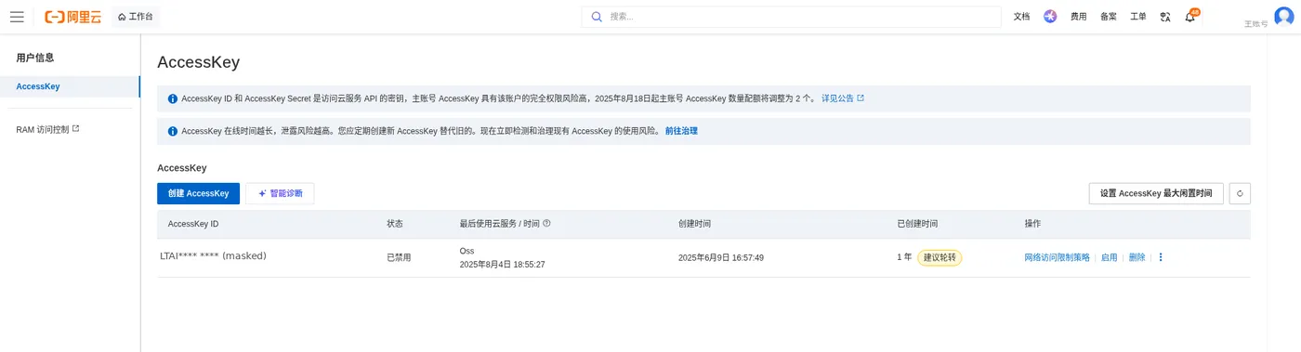This screenshot has height=352, width=1301.
Task: Click the masked AccessKey ID text
Action: [x=213, y=255]
